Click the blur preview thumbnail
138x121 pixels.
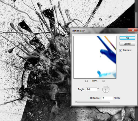[95, 57]
